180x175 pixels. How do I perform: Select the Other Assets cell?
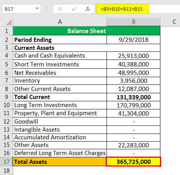(60, 145)
